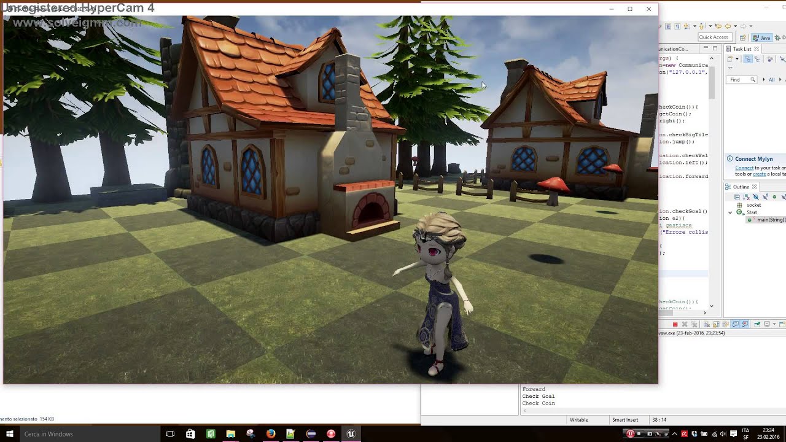Toggle Hide Fields in Outline toolbar

[756, 197]
